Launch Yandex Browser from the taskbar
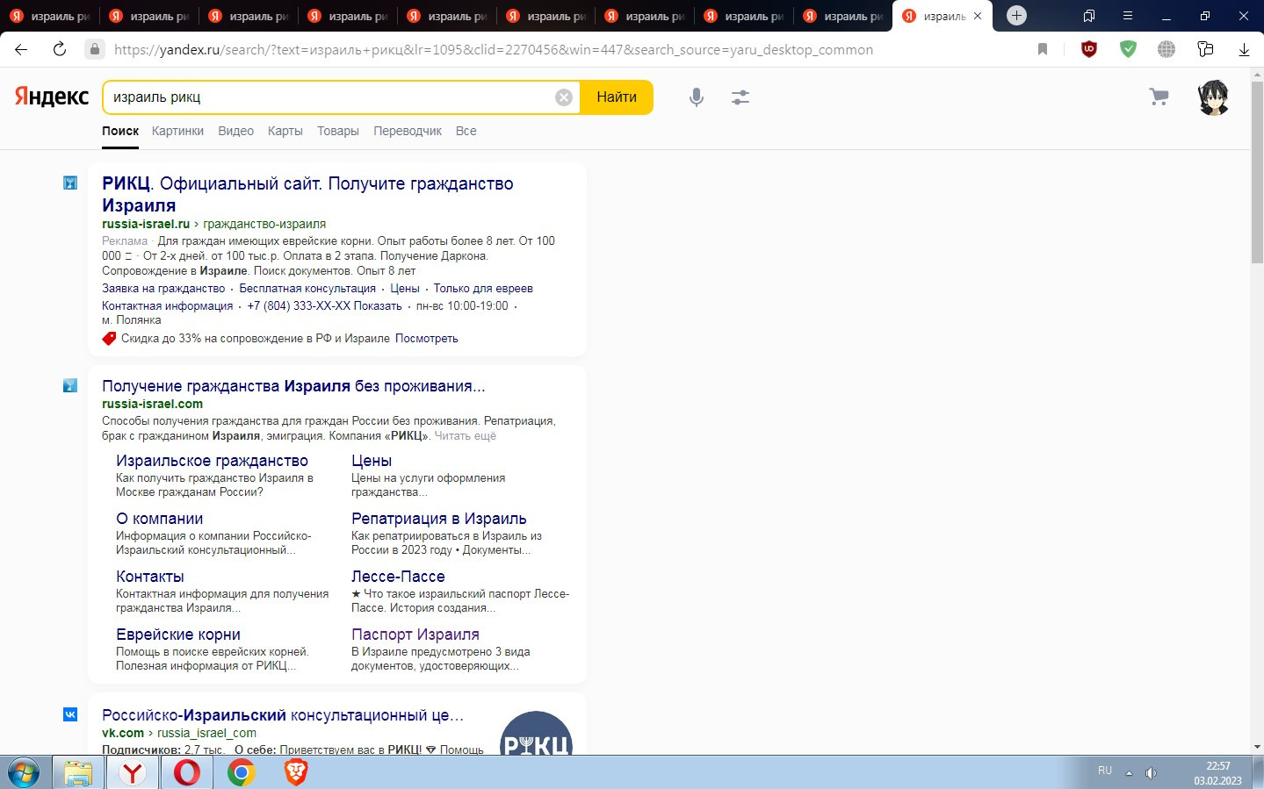Viewport: 1264px width, 789px height. 133,773
